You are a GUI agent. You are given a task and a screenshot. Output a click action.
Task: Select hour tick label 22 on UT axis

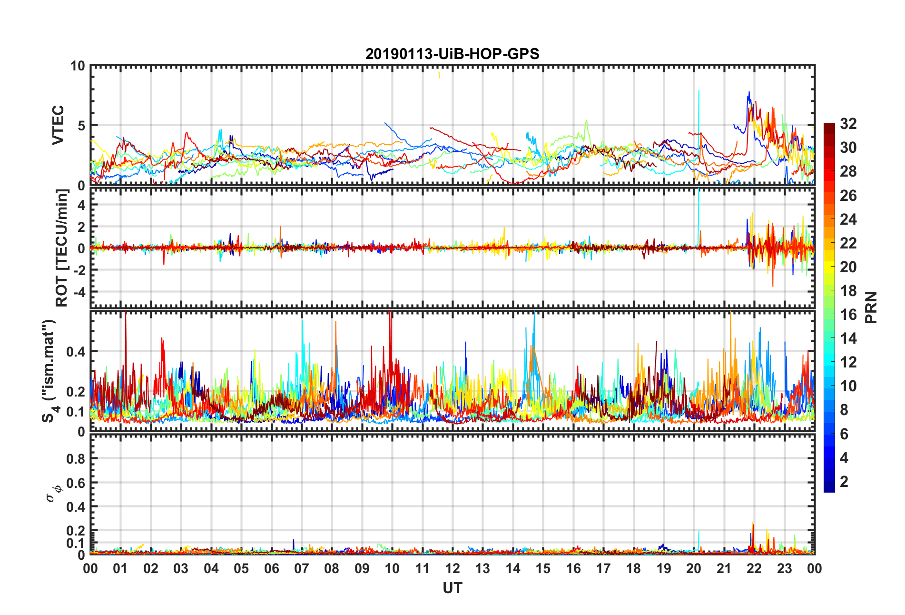click(754, 568)
